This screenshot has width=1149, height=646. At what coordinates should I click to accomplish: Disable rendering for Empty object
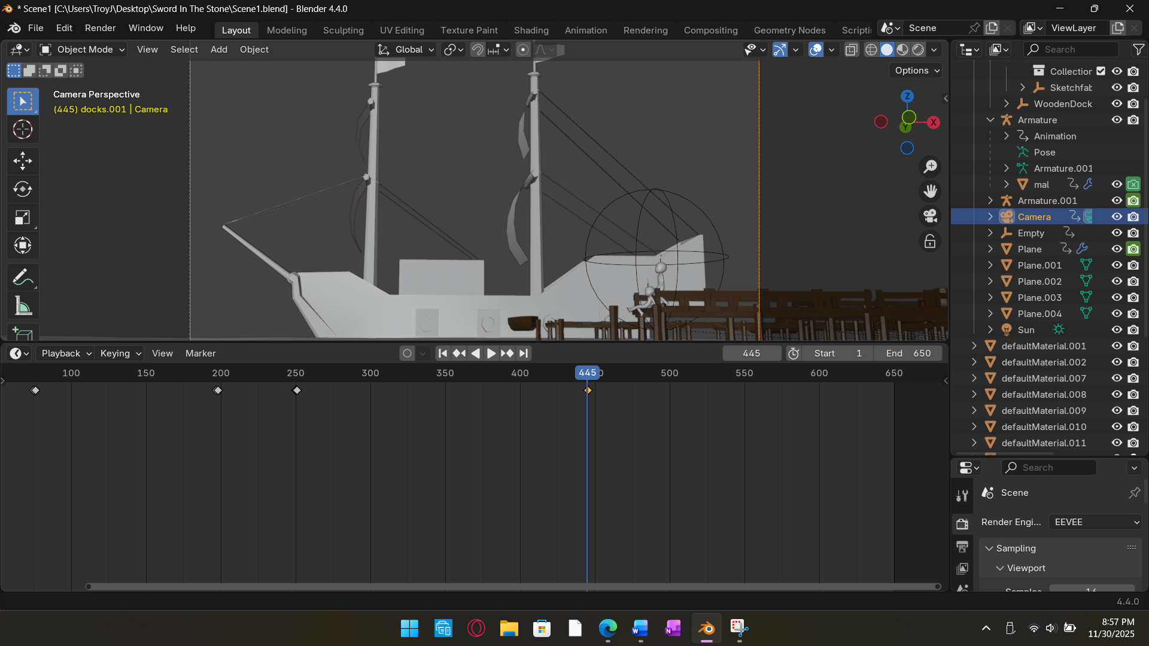click(x=1133, y=233)
